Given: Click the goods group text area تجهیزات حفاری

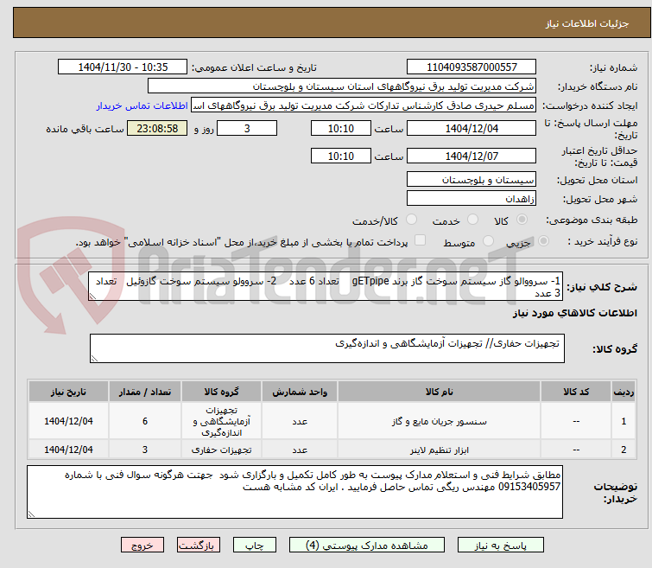Looking at the screenshot, I should [327, 348].
